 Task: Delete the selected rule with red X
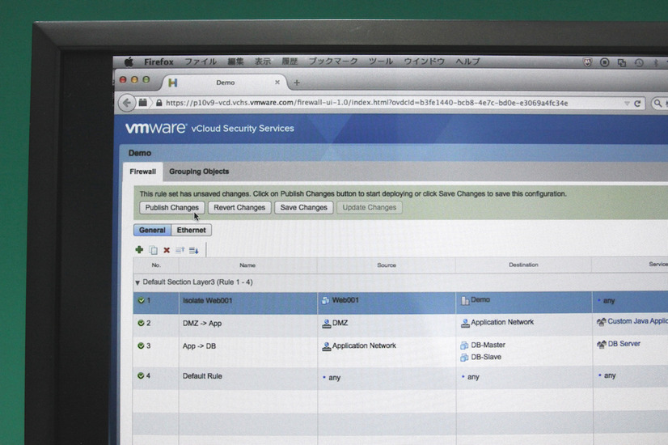point(167,250)
